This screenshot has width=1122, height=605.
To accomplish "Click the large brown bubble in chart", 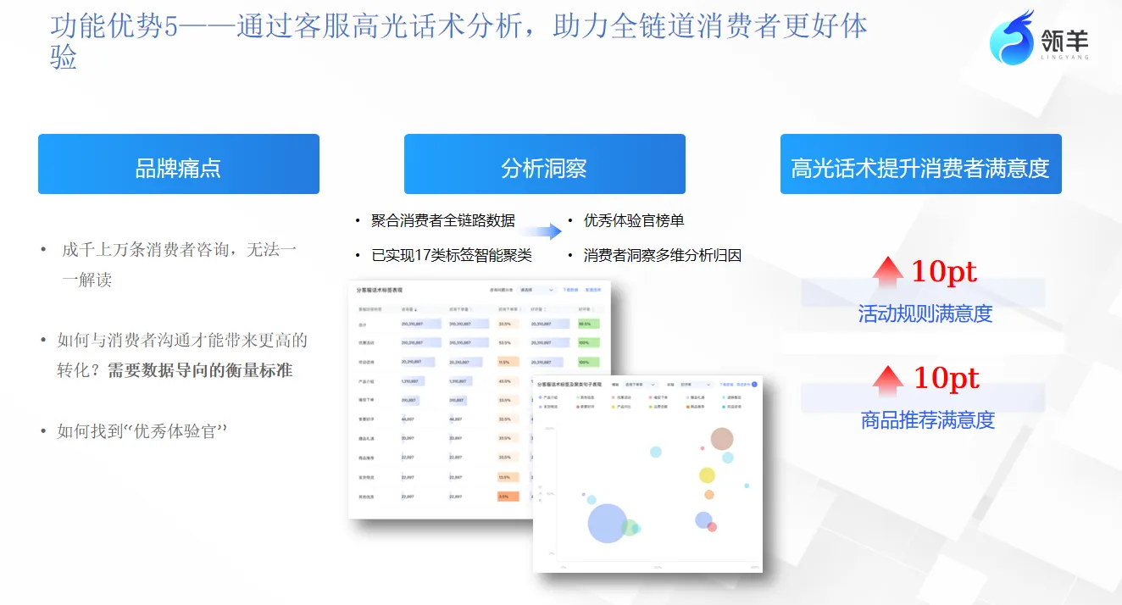I will (x=721, y=439).
